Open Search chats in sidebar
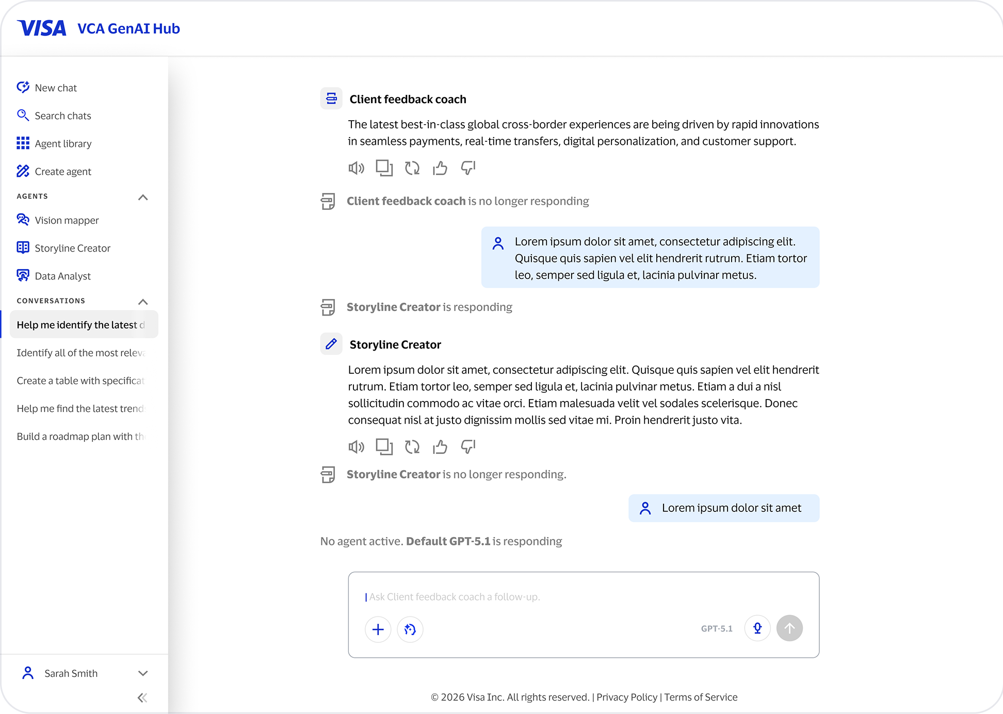Viewport: 1003px width, 714px height. pyautogui.click(x=54, y=115)
